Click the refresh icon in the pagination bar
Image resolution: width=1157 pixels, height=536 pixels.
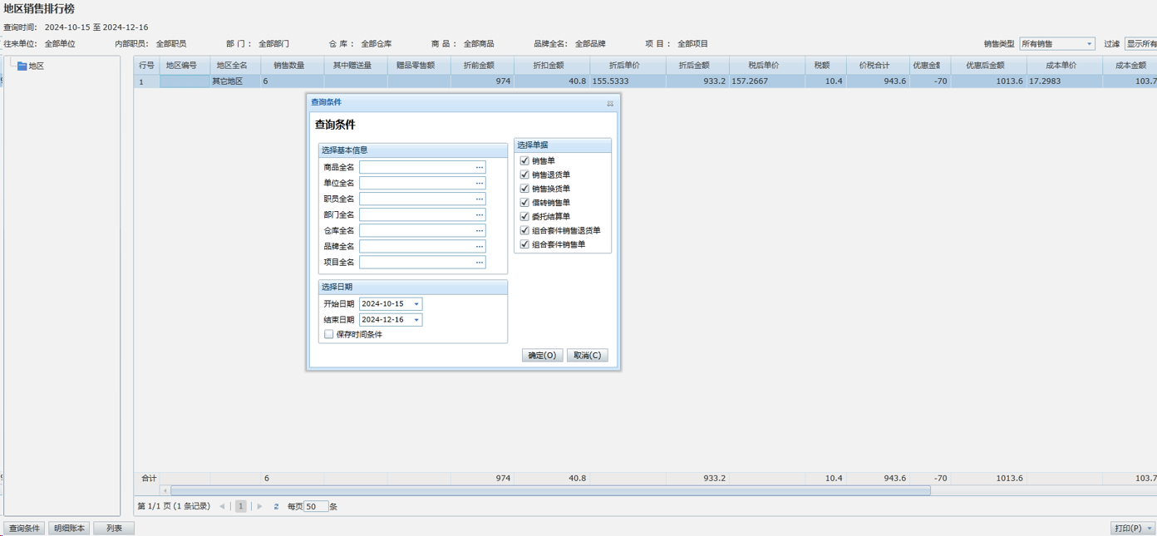pos(276,506)
